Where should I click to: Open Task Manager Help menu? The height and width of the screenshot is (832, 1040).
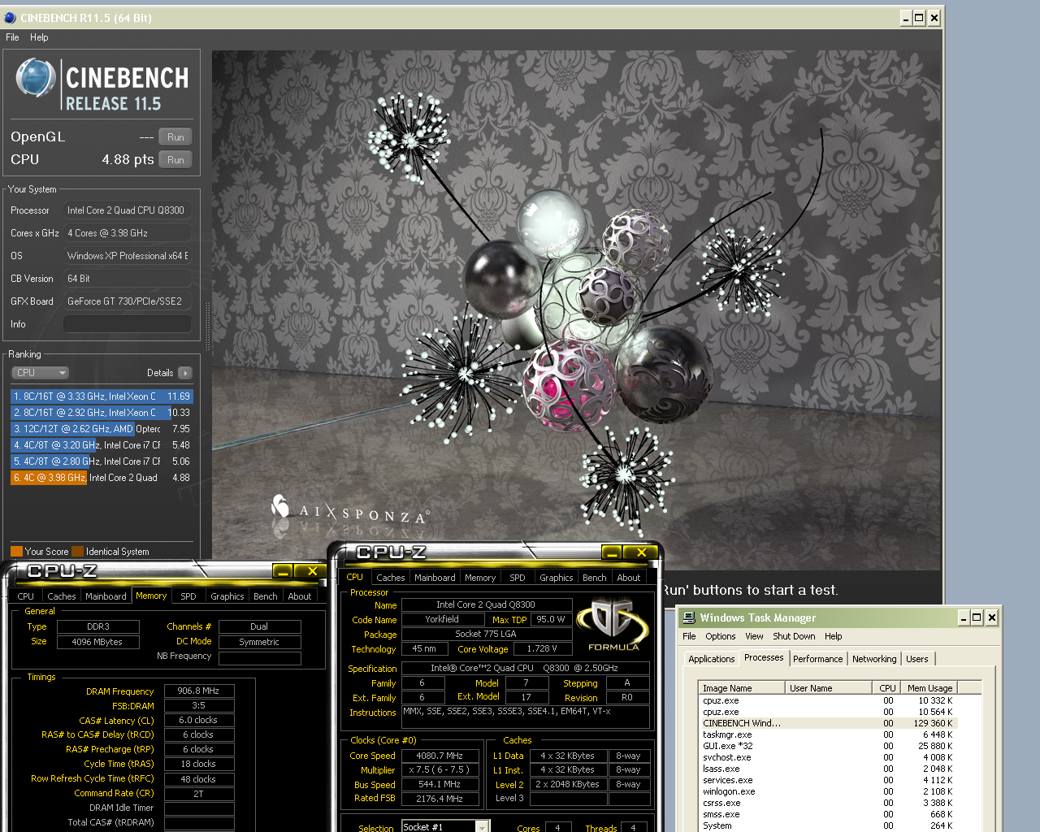[833, 636]
